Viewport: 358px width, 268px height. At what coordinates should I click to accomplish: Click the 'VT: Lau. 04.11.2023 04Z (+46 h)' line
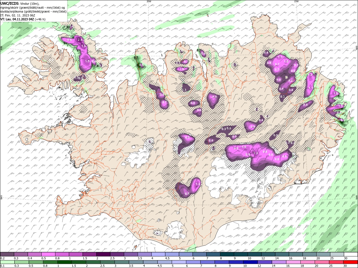[x=23, y=19]
